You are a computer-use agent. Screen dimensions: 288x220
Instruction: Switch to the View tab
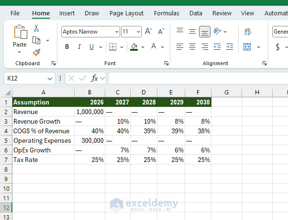click(248, 13)
